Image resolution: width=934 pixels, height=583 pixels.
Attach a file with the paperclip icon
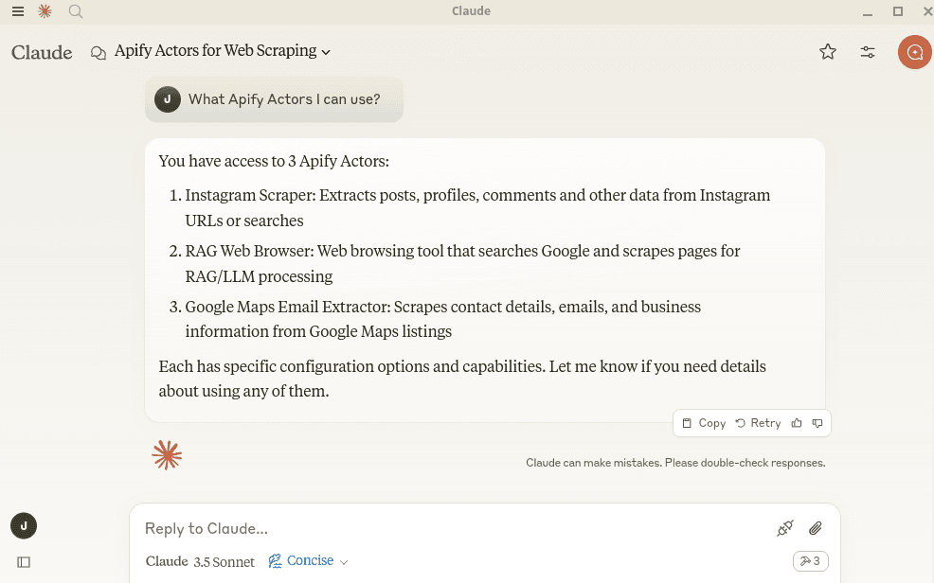[816, 528]
